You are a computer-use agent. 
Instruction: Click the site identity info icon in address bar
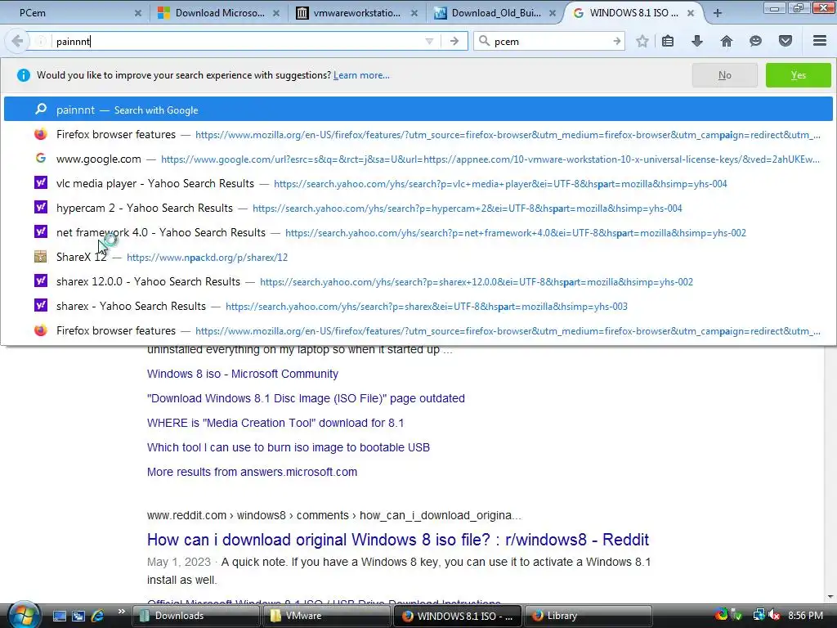point(41,41)
